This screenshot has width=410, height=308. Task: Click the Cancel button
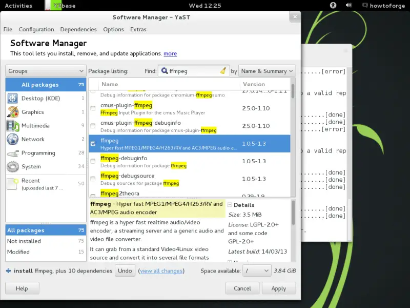[x=242, y=288]
